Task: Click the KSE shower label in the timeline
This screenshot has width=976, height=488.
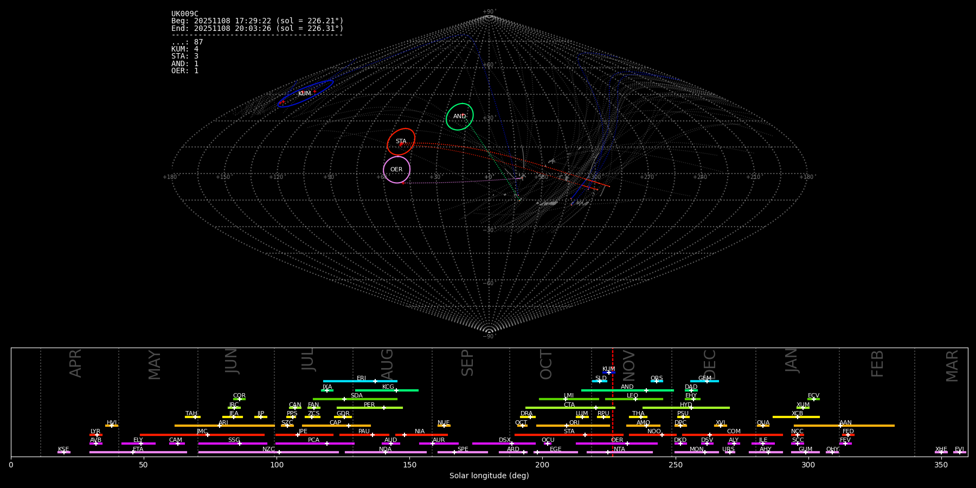Action: (63, 449)
